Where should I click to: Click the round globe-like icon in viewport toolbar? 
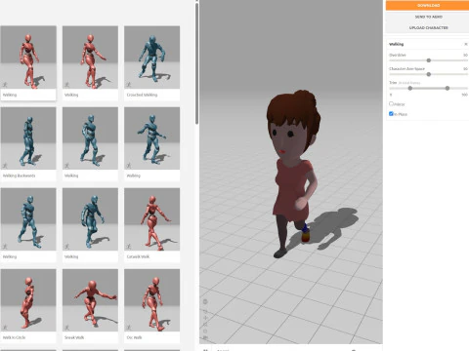pos(205,301)
